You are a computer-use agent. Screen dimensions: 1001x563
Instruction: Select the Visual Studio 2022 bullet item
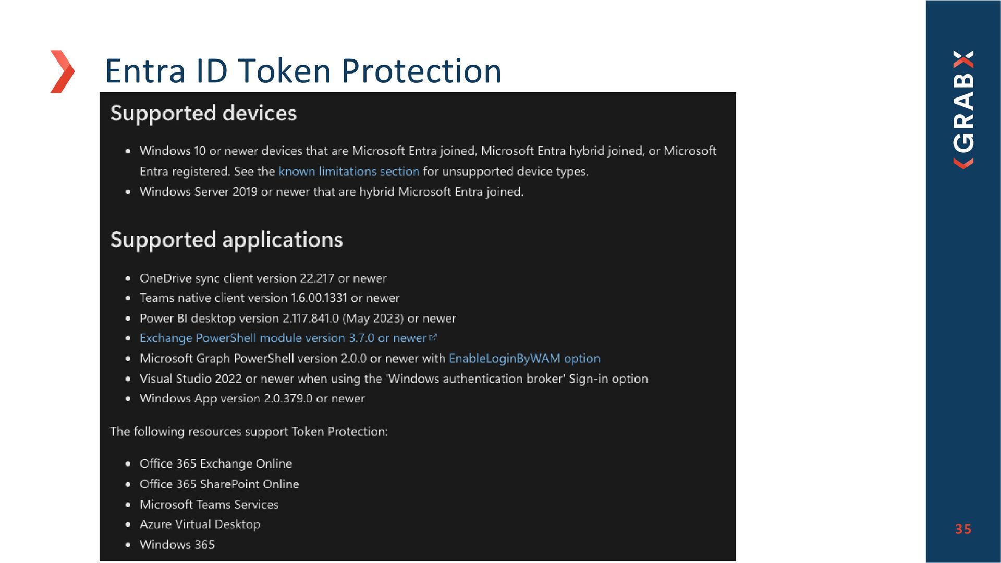(394, 379)
